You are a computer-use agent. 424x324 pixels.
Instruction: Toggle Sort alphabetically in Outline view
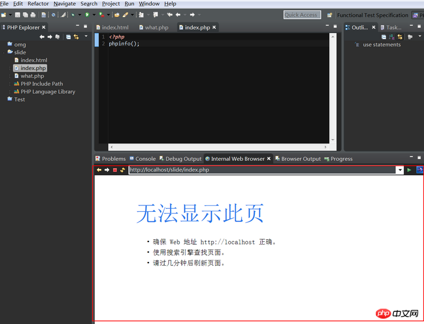[x=392, y=37]
